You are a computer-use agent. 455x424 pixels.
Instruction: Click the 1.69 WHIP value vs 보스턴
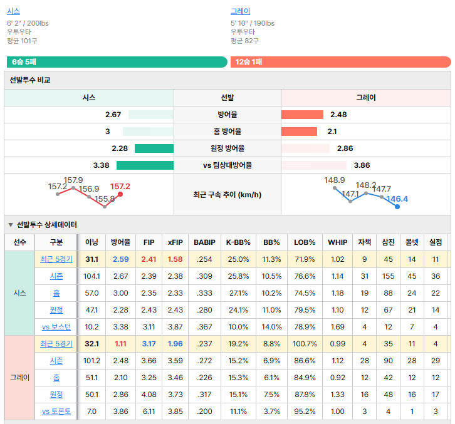pyautogui.click(x=337, y=327)
